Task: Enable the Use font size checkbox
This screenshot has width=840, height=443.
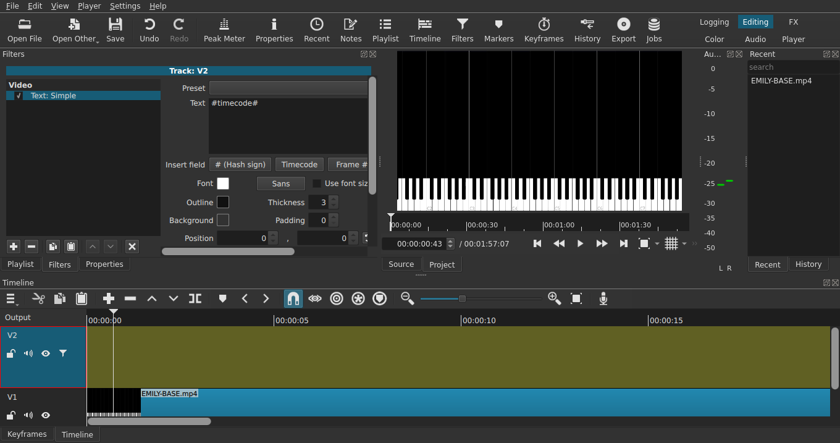Action: coord(317,184)
